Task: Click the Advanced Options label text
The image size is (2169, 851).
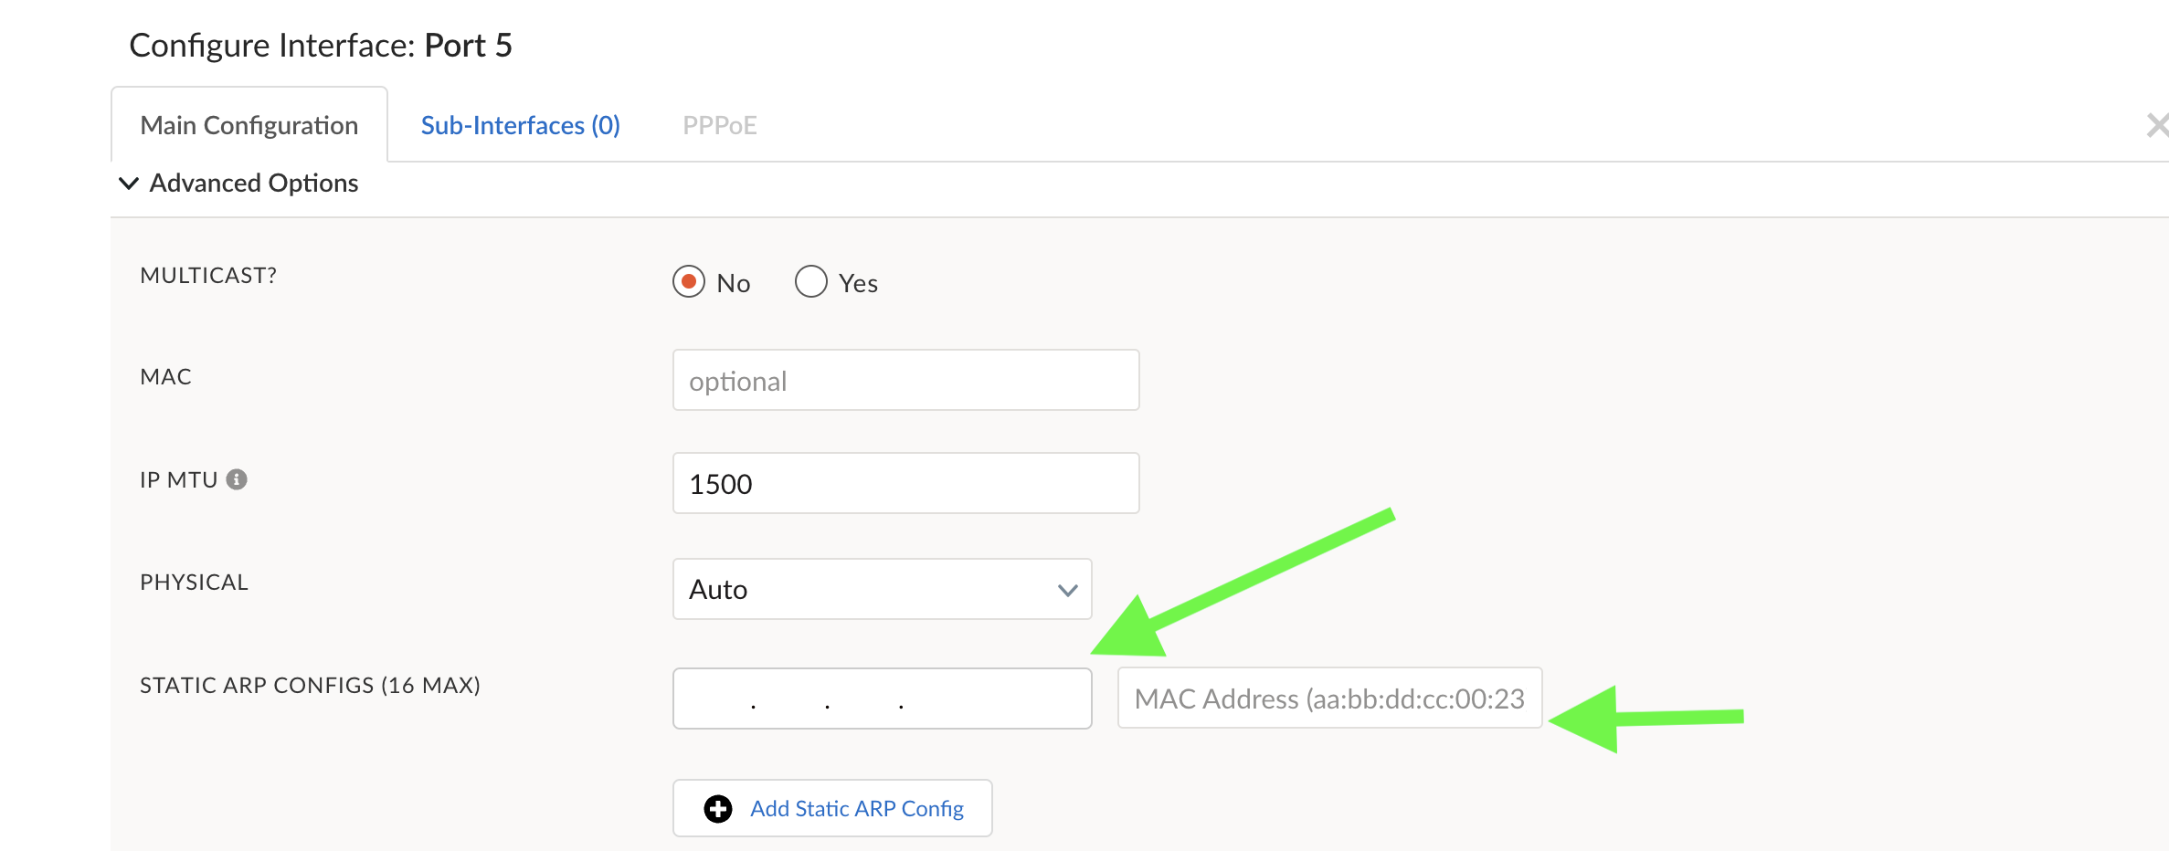Action: [x=254, y=184]
